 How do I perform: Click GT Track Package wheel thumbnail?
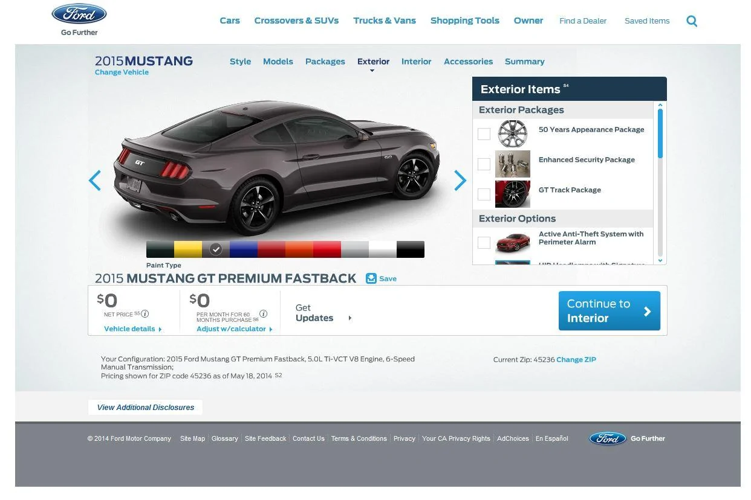click(x=513, y=194)
